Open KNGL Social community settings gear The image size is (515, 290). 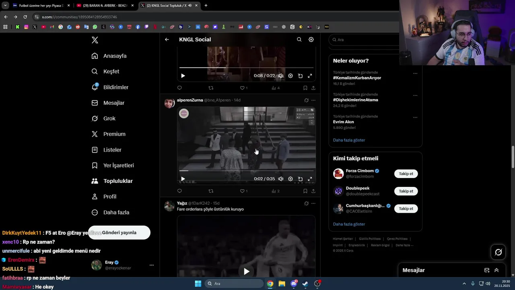click(311, 39)
